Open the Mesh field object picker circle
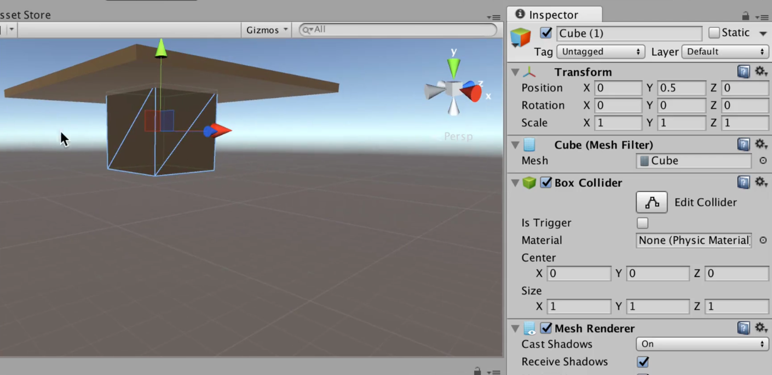772x375 pixels. pos(763,160)
